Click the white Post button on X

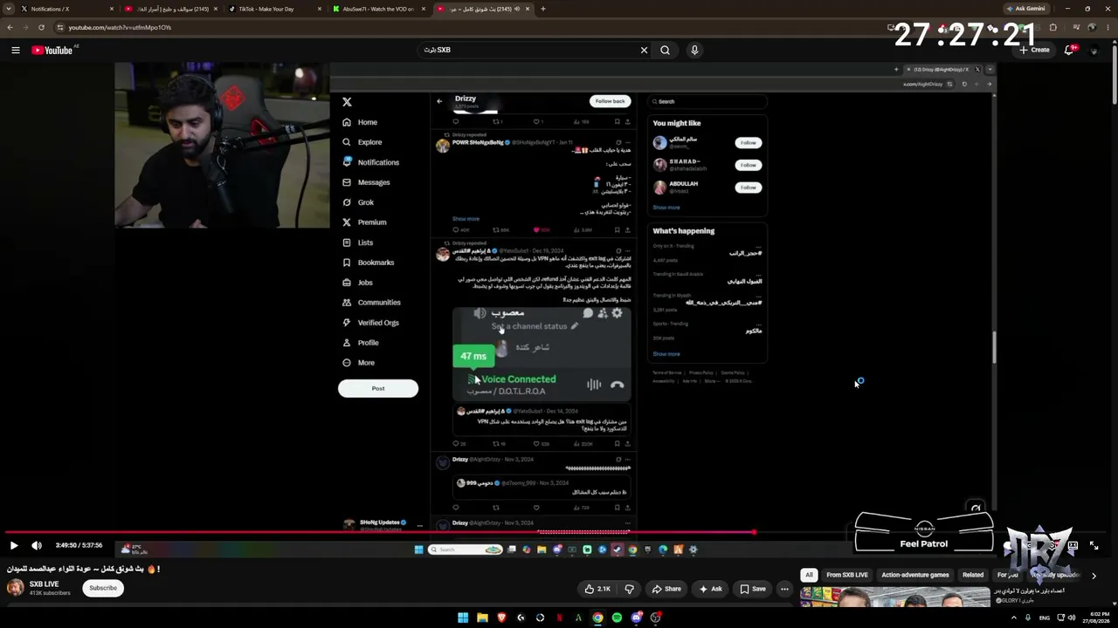click(378, 388)
